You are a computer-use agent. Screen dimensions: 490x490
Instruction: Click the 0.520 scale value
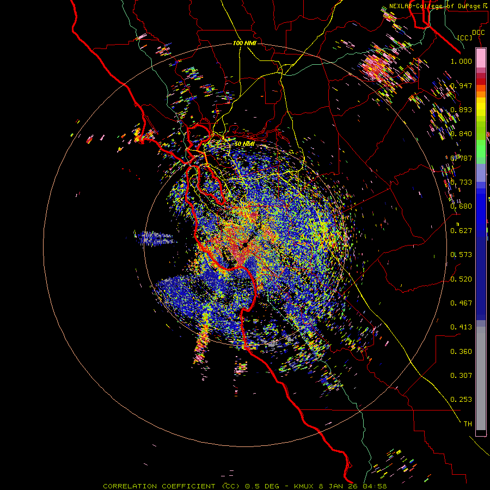pyautogui.click(x=461, y=279)
